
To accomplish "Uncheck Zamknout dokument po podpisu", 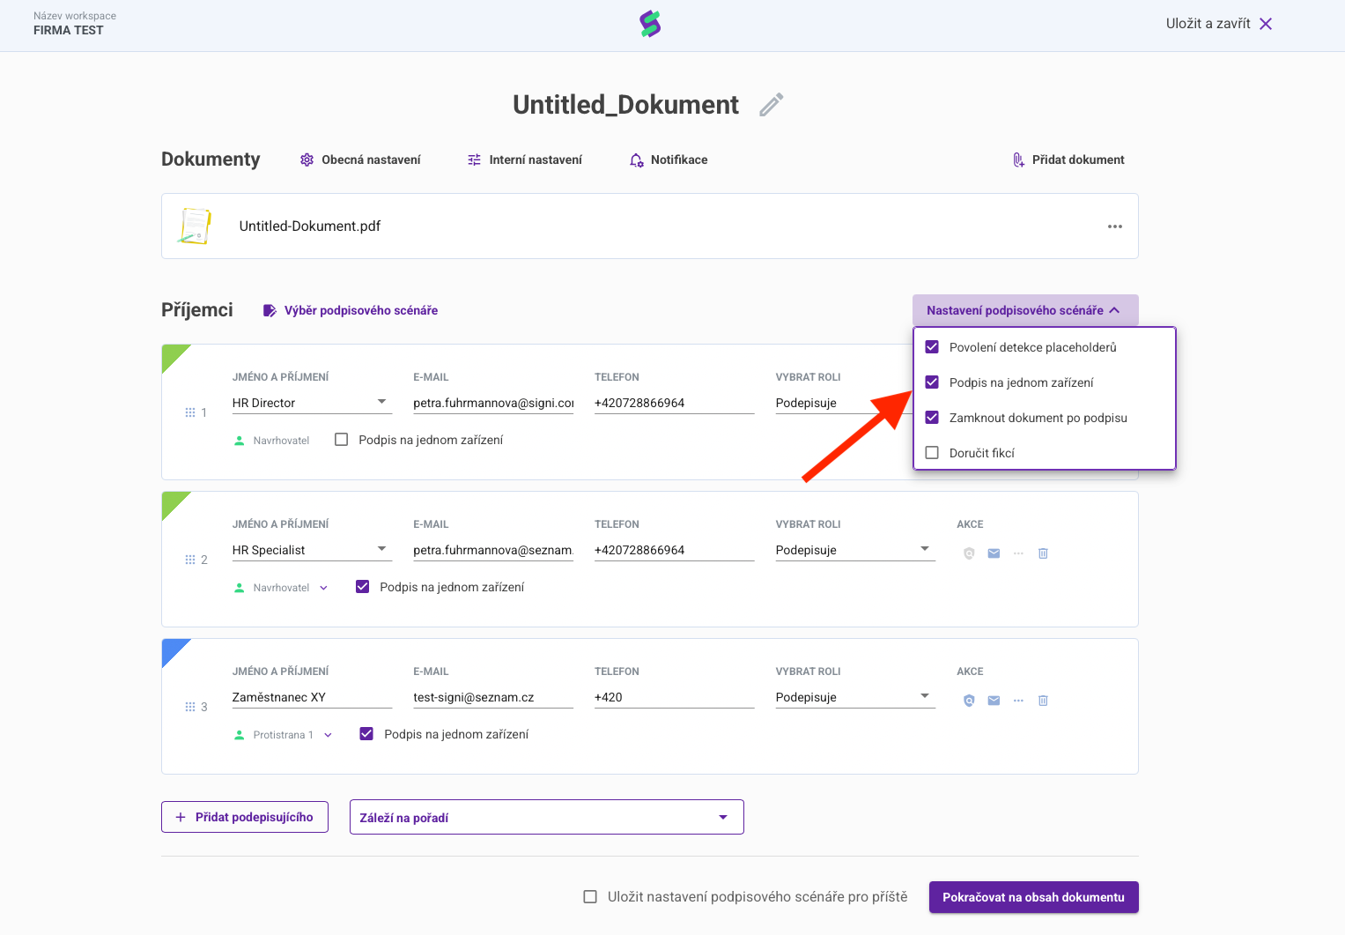I will click(x=932, y=418).
